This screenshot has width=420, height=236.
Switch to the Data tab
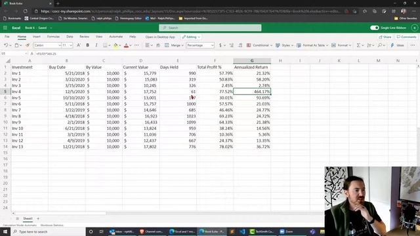pyautogui.click(x=70, y=37)
